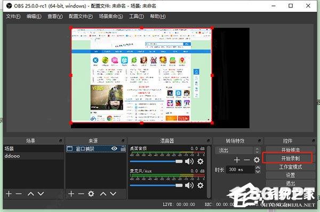Add transition with plus icon
The image size is (320, 212).
[237, 160]
